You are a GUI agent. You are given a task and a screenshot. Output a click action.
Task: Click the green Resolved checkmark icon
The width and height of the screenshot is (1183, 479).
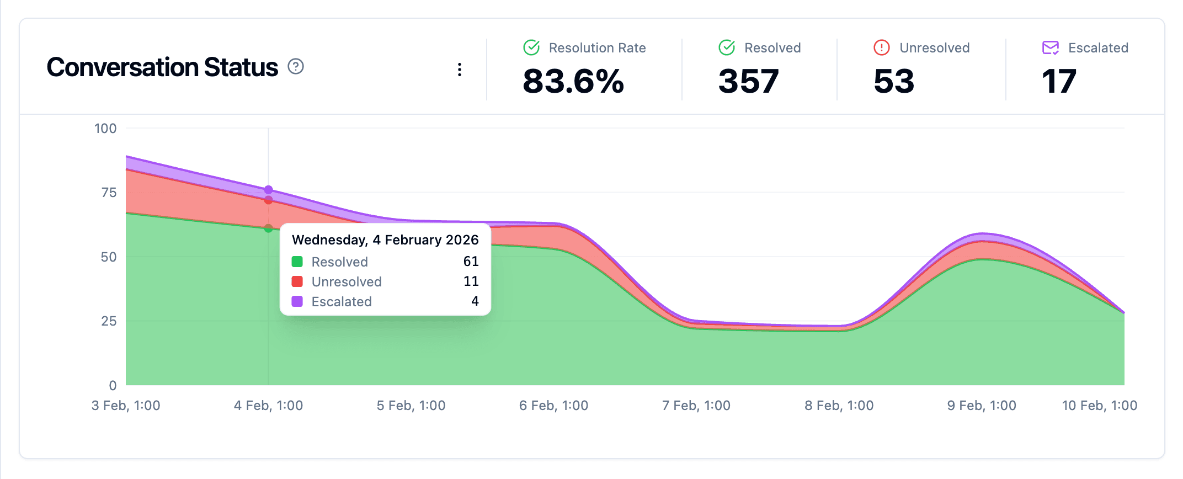pyautogui.click(x=727, y=48)
